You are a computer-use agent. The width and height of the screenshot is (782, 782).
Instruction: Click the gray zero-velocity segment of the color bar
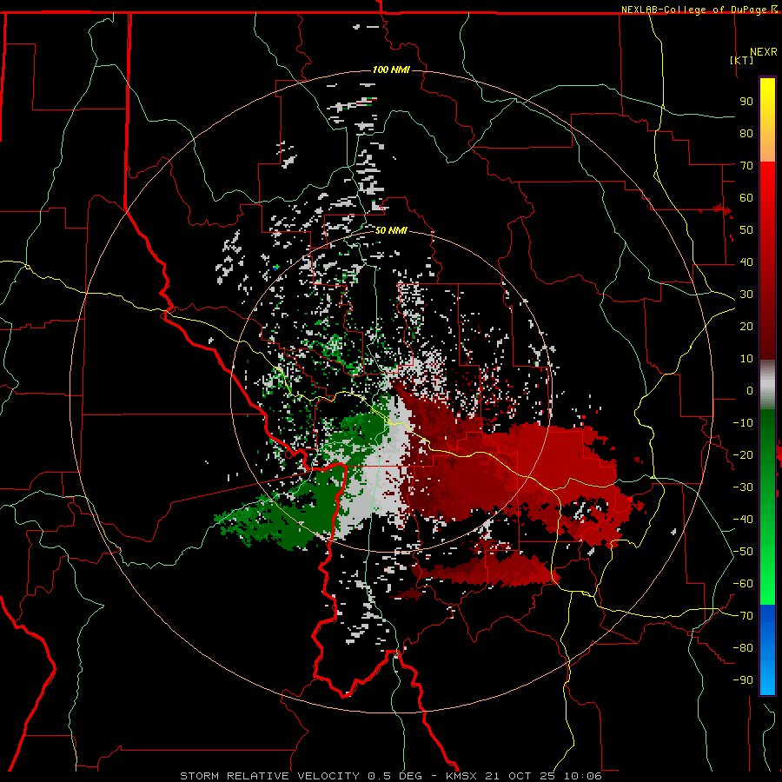pos(767,385)
